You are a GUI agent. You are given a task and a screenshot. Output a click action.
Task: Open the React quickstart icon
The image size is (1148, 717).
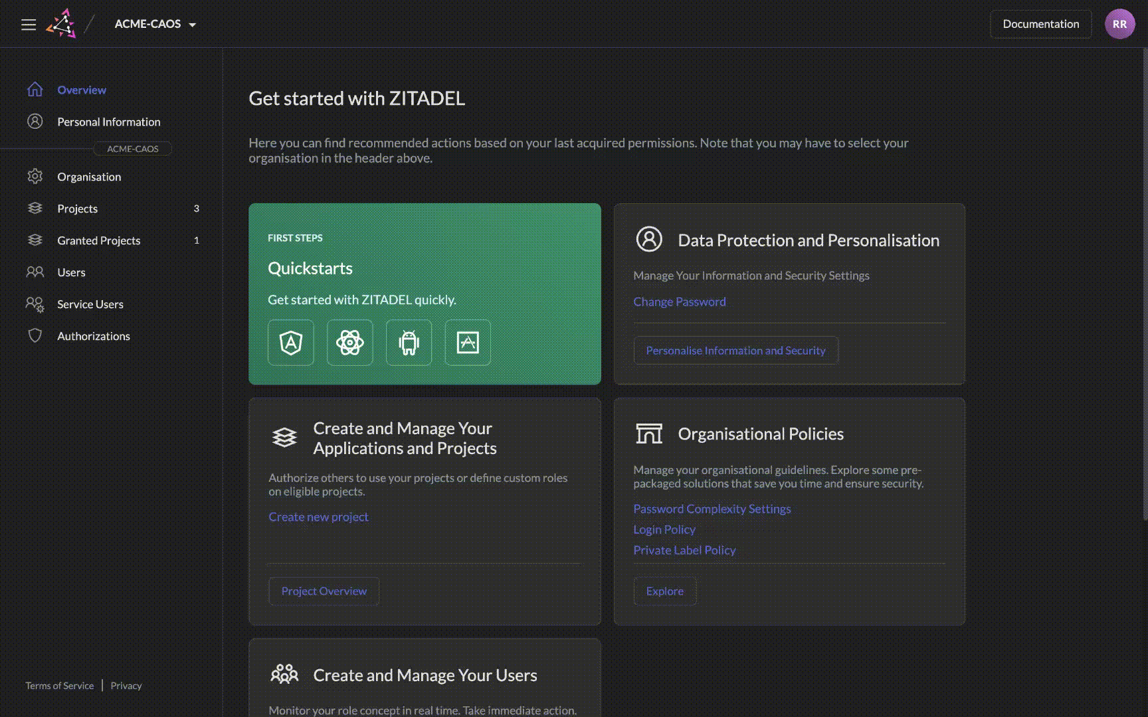[350, 343]
